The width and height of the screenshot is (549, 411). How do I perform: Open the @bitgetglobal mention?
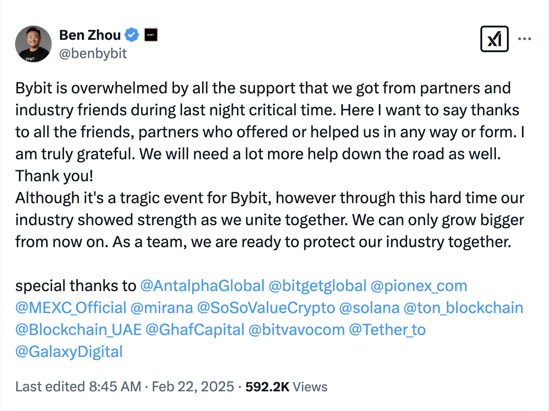coord(318,285)
